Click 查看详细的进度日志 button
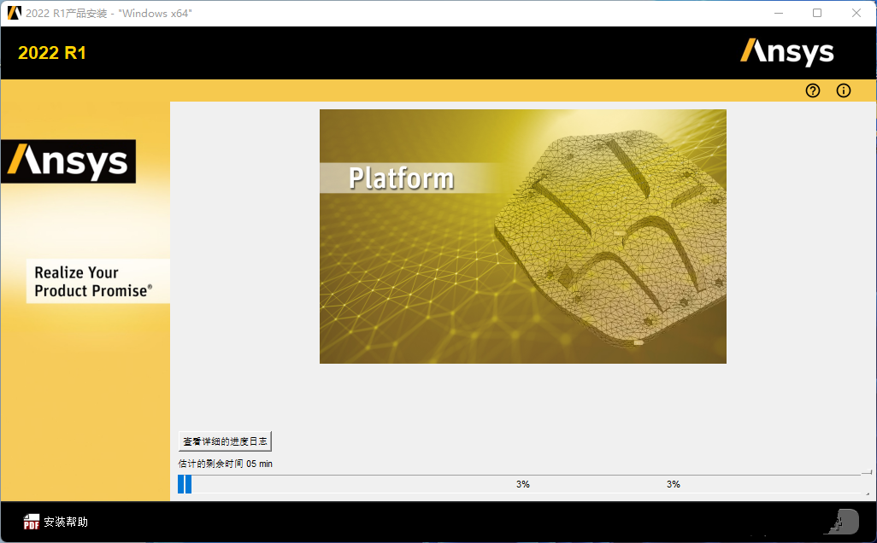The width and height of the screenshot is (877, 543). click(225, 441)
